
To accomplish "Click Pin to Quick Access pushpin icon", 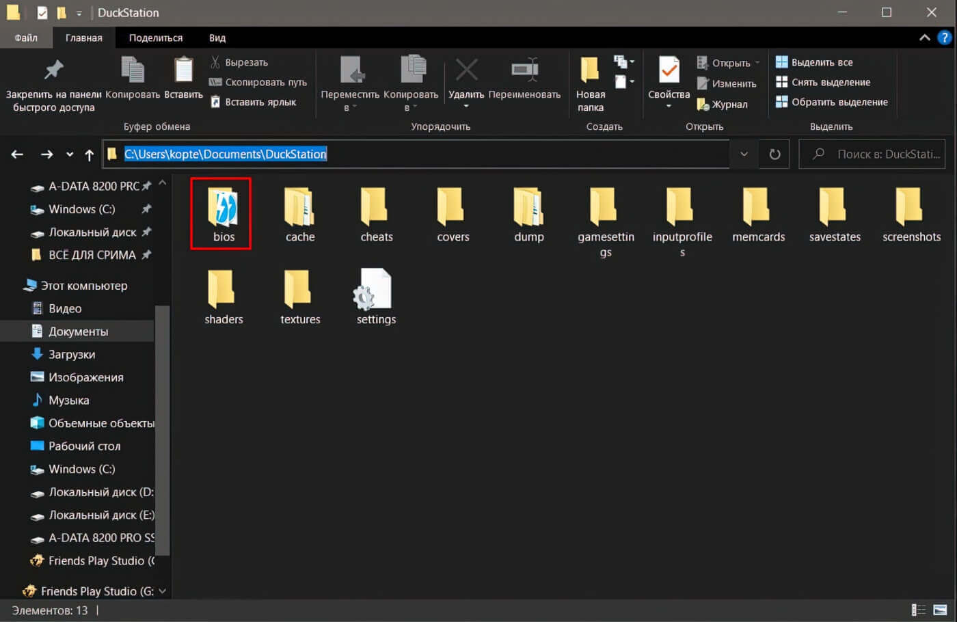I will pyautogui.click(x=53, y=70).
